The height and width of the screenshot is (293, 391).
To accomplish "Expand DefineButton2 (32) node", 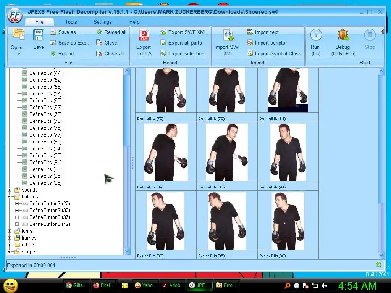I will 17,211.
